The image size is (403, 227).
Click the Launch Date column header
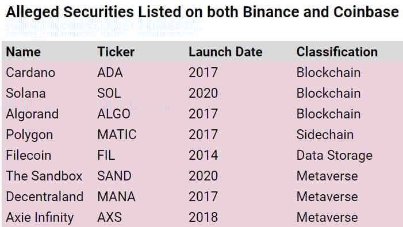tap(226, 52)
